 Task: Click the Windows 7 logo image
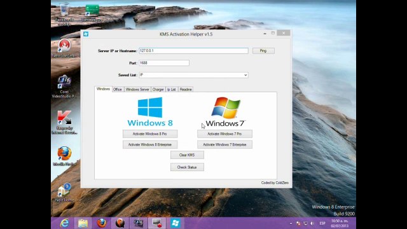tap(225, 112)
